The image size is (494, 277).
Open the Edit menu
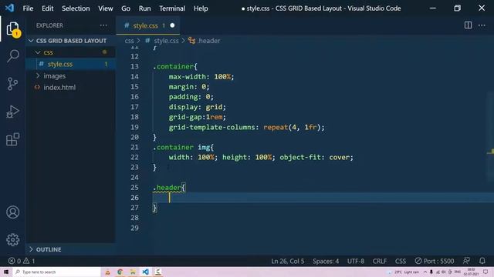[x=48, y=8]
